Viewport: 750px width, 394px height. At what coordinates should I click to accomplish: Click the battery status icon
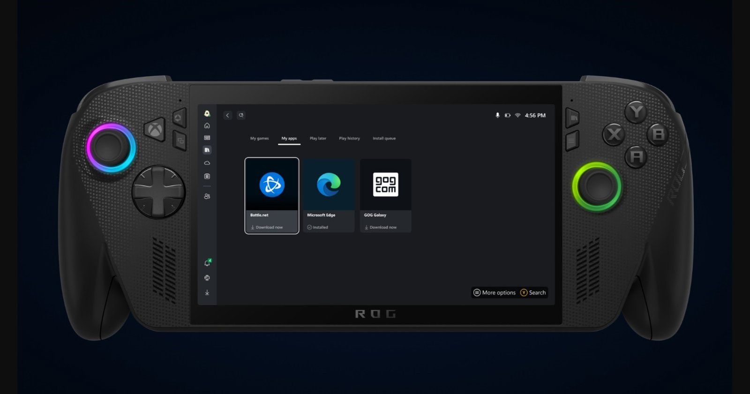(x=508, y=115)
